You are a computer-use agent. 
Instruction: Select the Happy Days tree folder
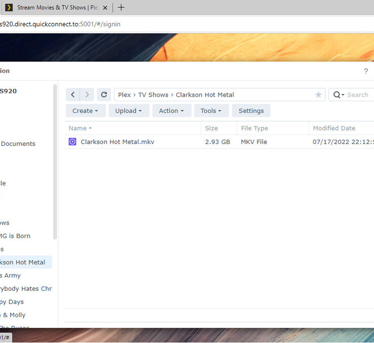12,302
